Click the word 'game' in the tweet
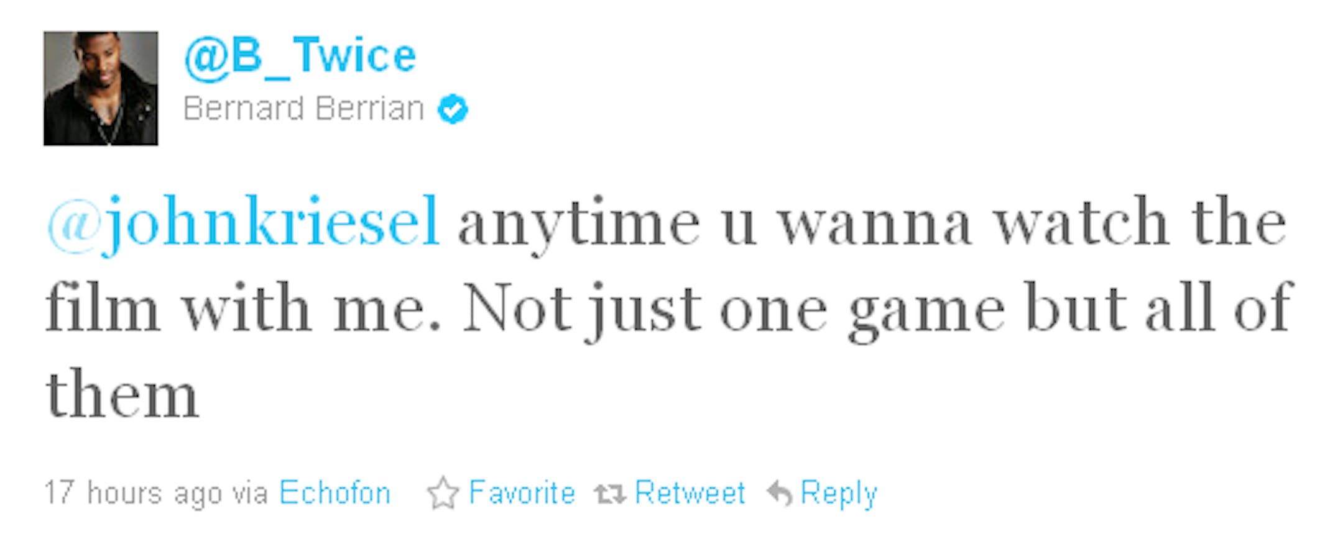Image resolution: width=1343 pixels, height=542 pixels. pyautogui.click(x=926, y=310)
